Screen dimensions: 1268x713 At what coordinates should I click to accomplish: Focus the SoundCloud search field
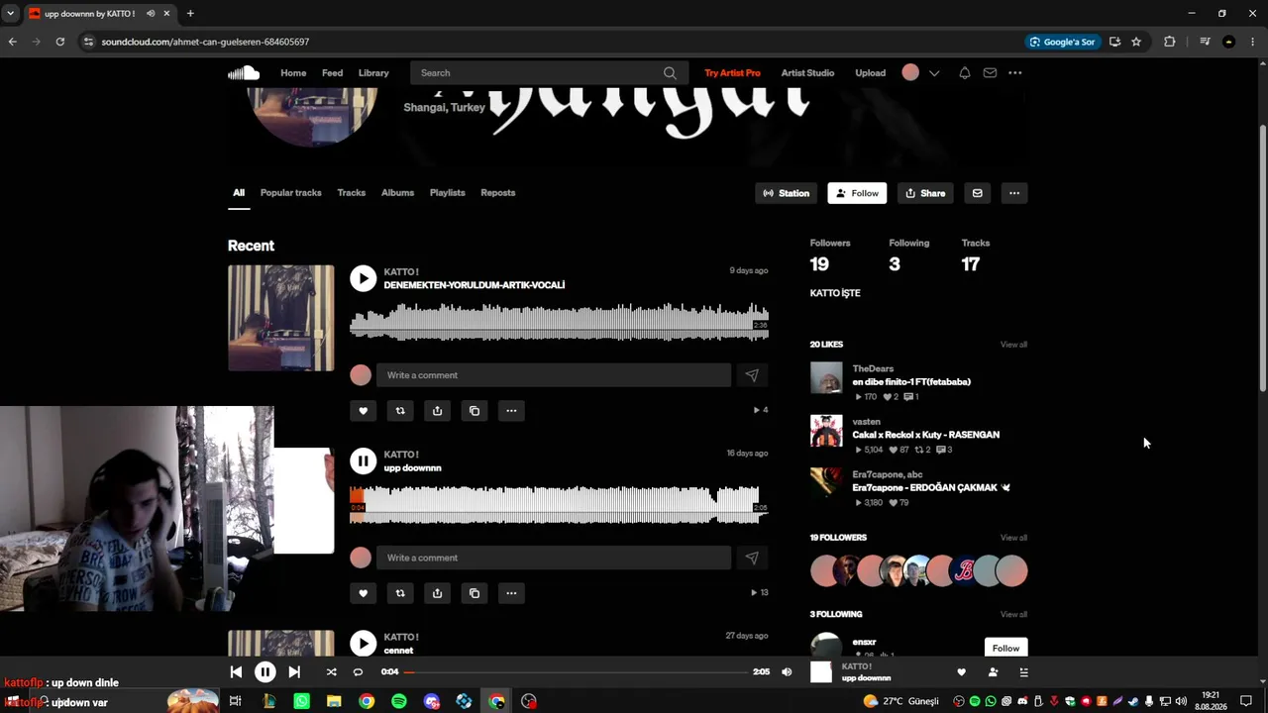coord(538,73)
